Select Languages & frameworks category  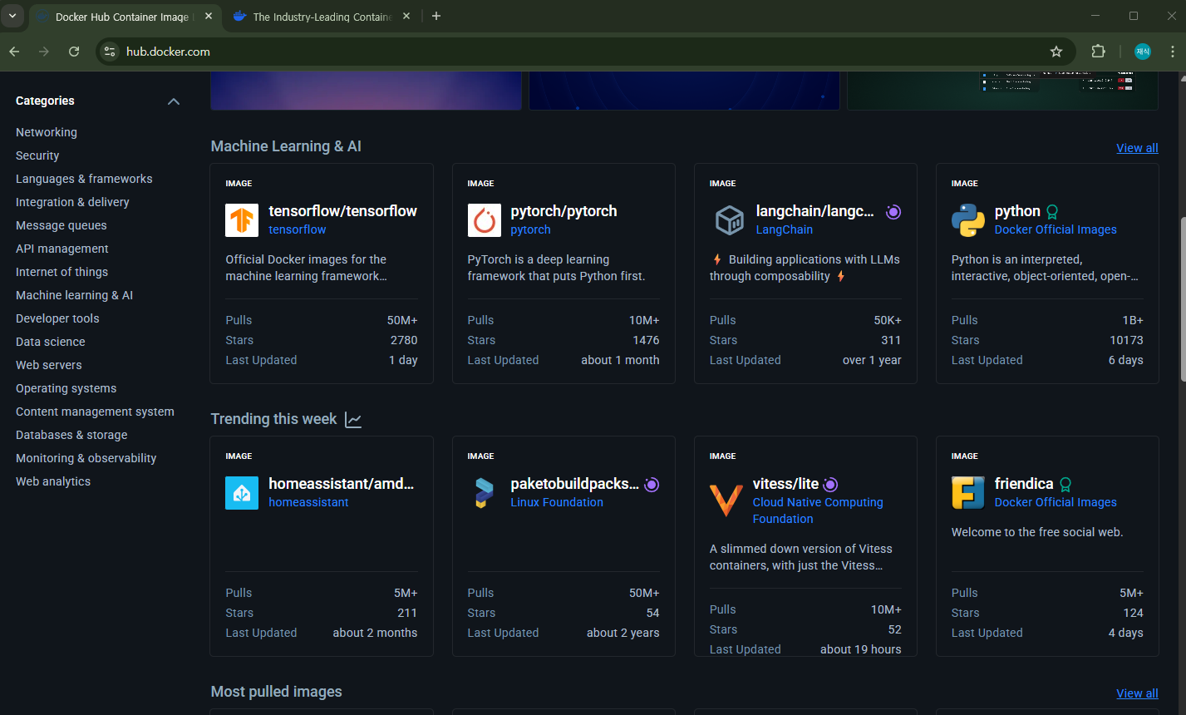coord(84,179)
